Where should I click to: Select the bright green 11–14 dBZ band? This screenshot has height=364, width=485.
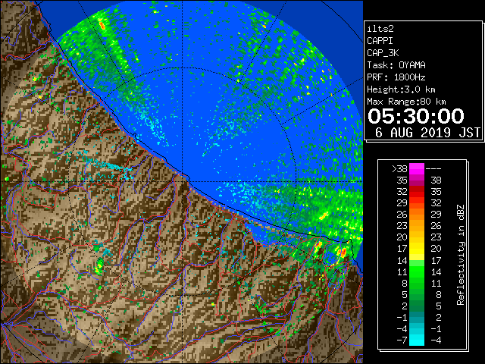point(417,271)
